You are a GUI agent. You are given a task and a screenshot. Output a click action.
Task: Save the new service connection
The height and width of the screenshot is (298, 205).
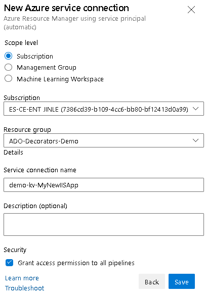(182, 281)
